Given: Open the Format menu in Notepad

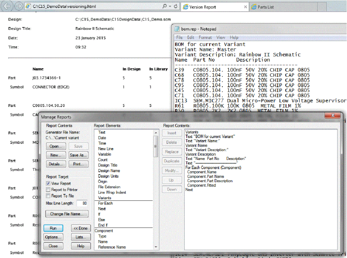Looking at the screenshot, I should (x=205, y=37).
